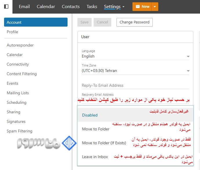Image resolution: width=200 pixels, height=170 pixels.
Task: Click the Save button
Action: click(84, 22)
